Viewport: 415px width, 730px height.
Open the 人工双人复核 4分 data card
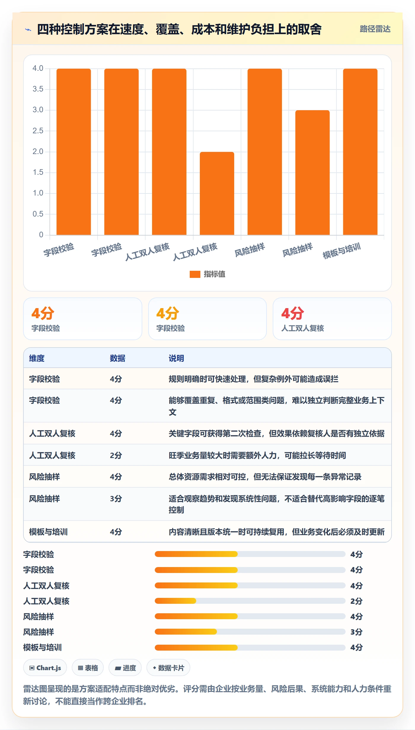pyautogui.click(x=332, y=319)
